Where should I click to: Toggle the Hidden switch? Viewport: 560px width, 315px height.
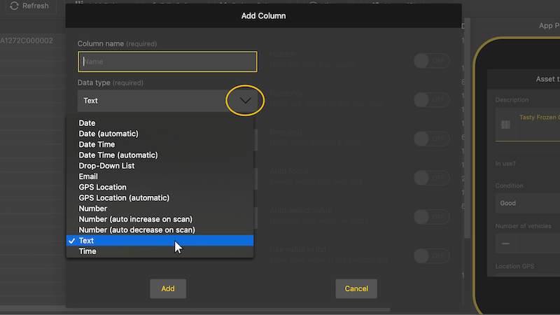coord(430,61)
